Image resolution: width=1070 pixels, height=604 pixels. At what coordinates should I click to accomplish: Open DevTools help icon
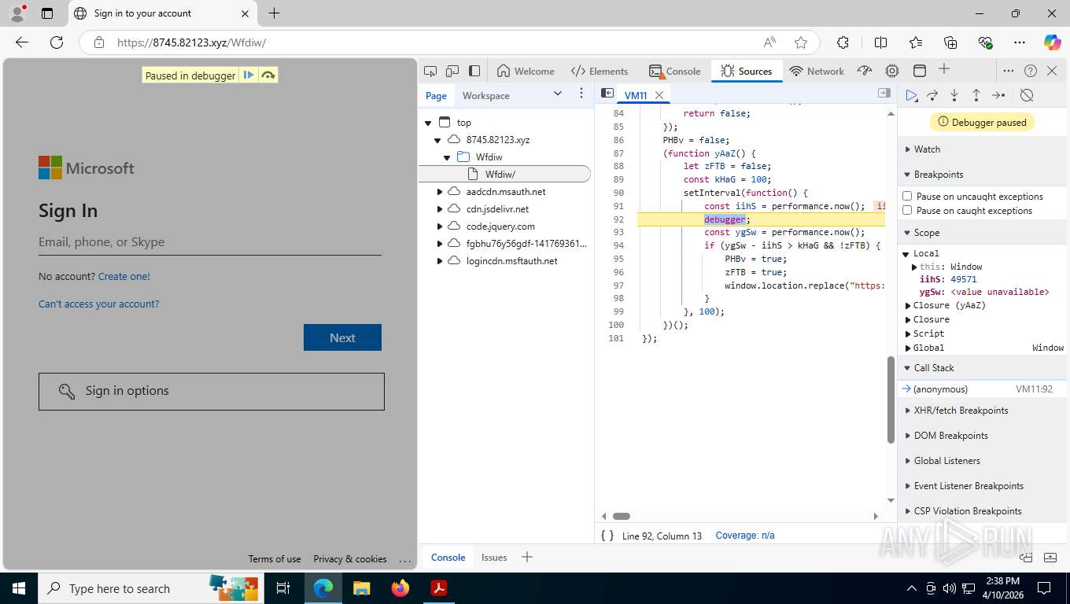(x=1031, y=71)
